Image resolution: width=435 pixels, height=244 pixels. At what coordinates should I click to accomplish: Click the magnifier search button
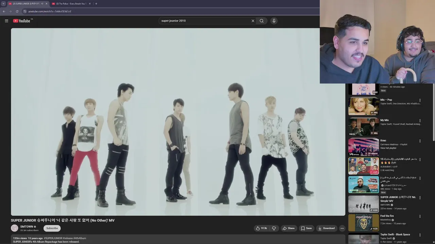[262, 21]
